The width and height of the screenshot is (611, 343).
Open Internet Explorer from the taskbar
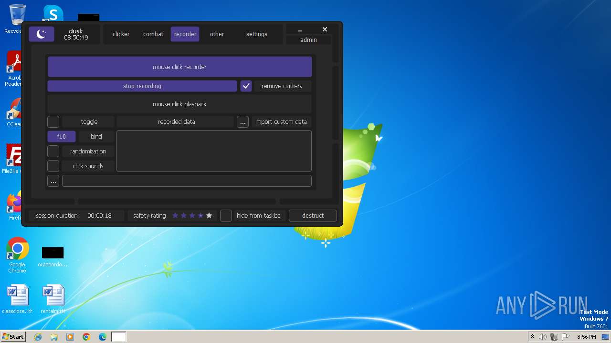pos(38,337)
